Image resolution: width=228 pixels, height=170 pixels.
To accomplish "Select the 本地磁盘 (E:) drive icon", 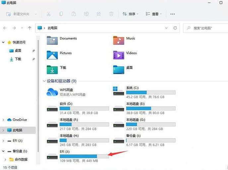I will [119, 108].
